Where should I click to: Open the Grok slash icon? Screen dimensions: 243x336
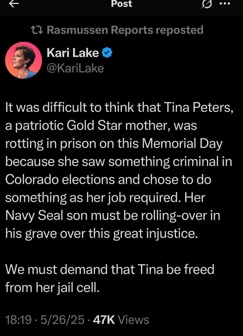[207, 4]
